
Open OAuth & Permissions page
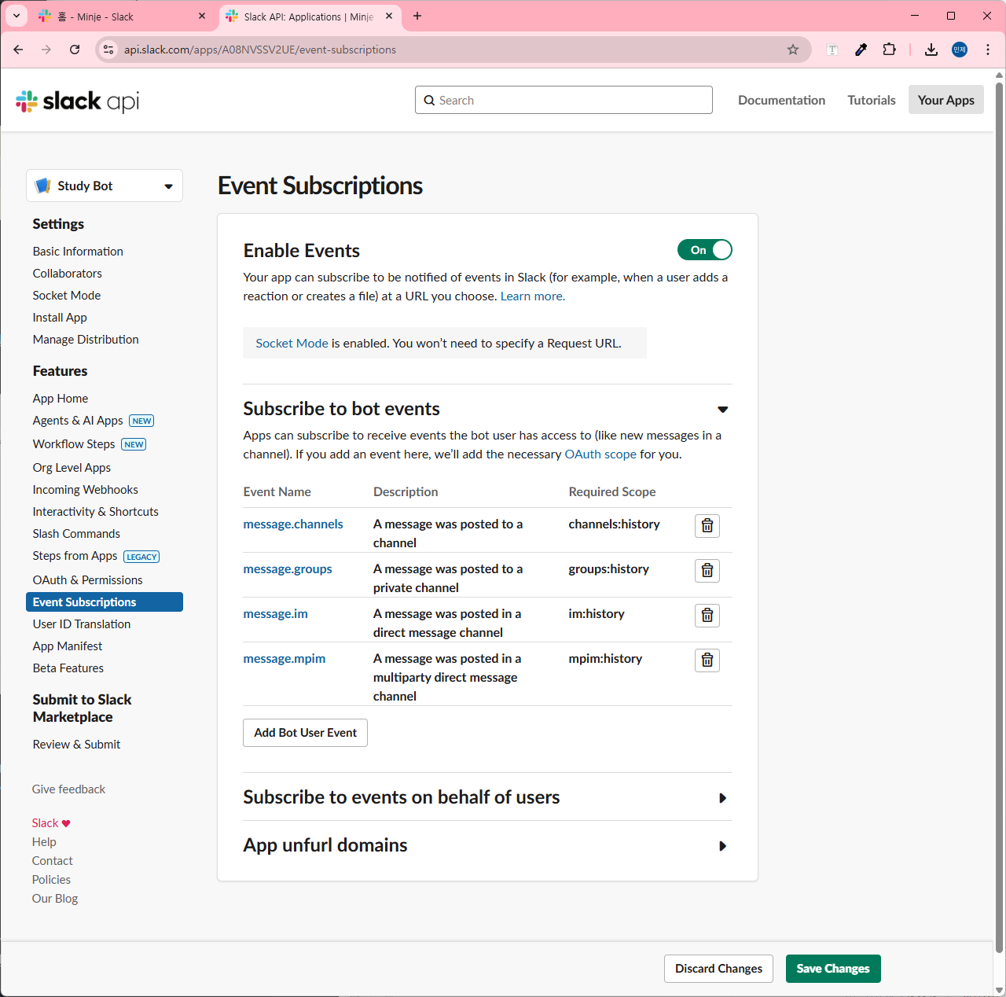click(x=87, y=580)
